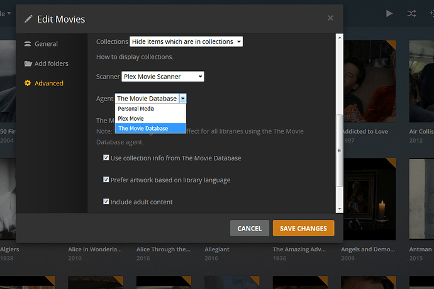Image resolution: width=434 pixels, height=289 pixels.
Task: Open the Antman movie poster
Action: coord(421,199)
